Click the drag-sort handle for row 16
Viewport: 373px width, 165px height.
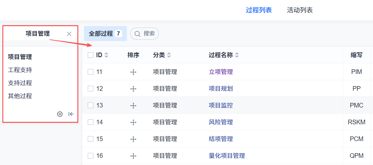pos(133,156)
